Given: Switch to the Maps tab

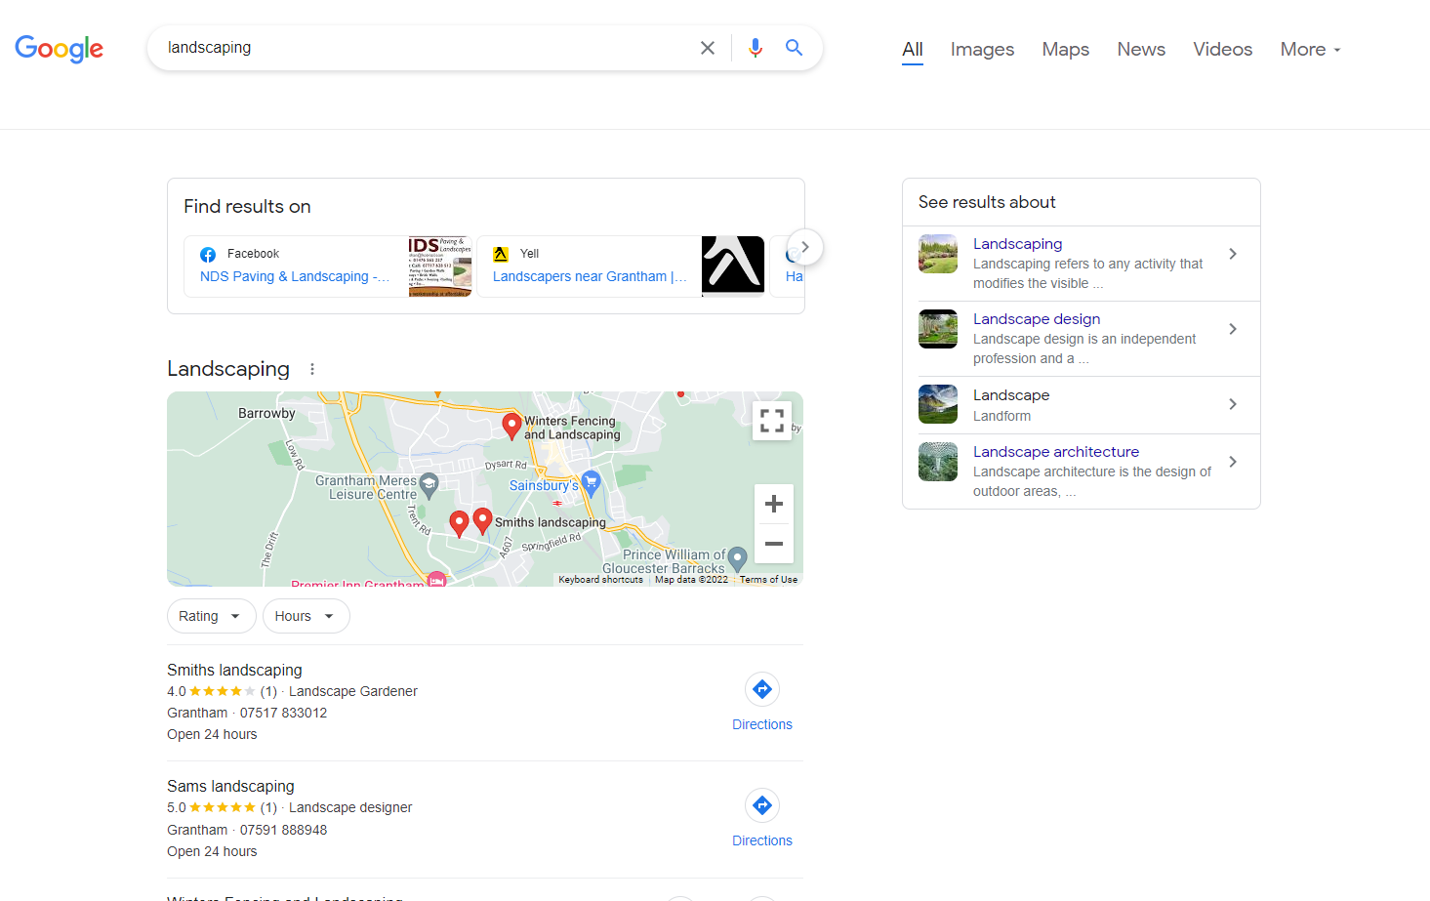Looking at the screenshot, I should click(x=1065, y=49).
